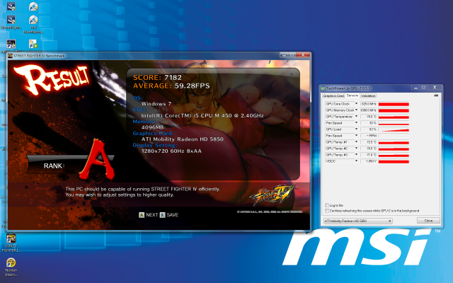
Task: Click the STREET FIGHTER IV Benchmark window title
Action: [x=39, y=56]
